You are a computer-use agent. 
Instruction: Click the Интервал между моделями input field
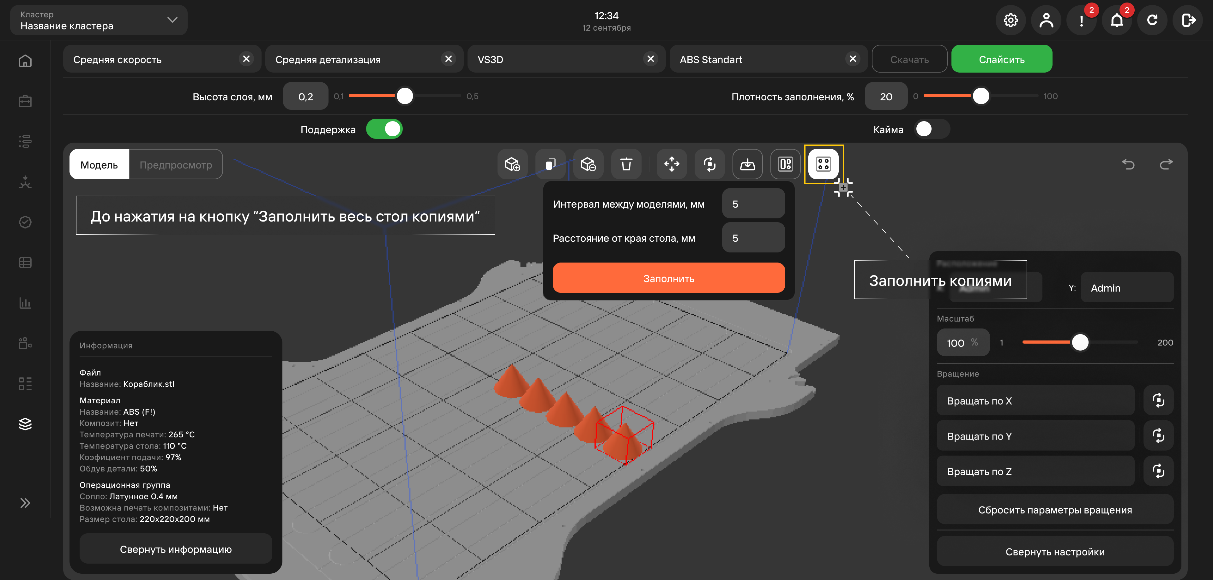coord(753,204)
